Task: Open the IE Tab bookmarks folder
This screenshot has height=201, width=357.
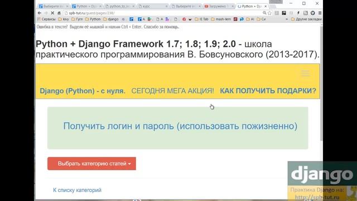Action: [201, 19]
